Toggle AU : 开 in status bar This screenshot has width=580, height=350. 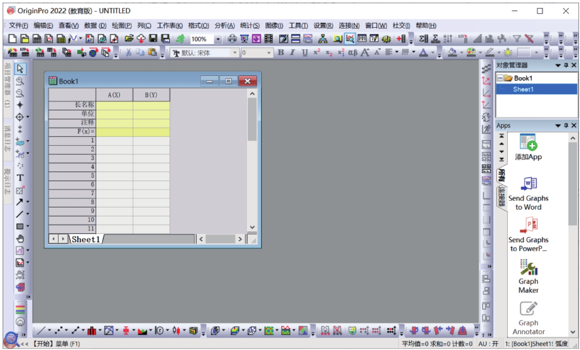(488, 343)
